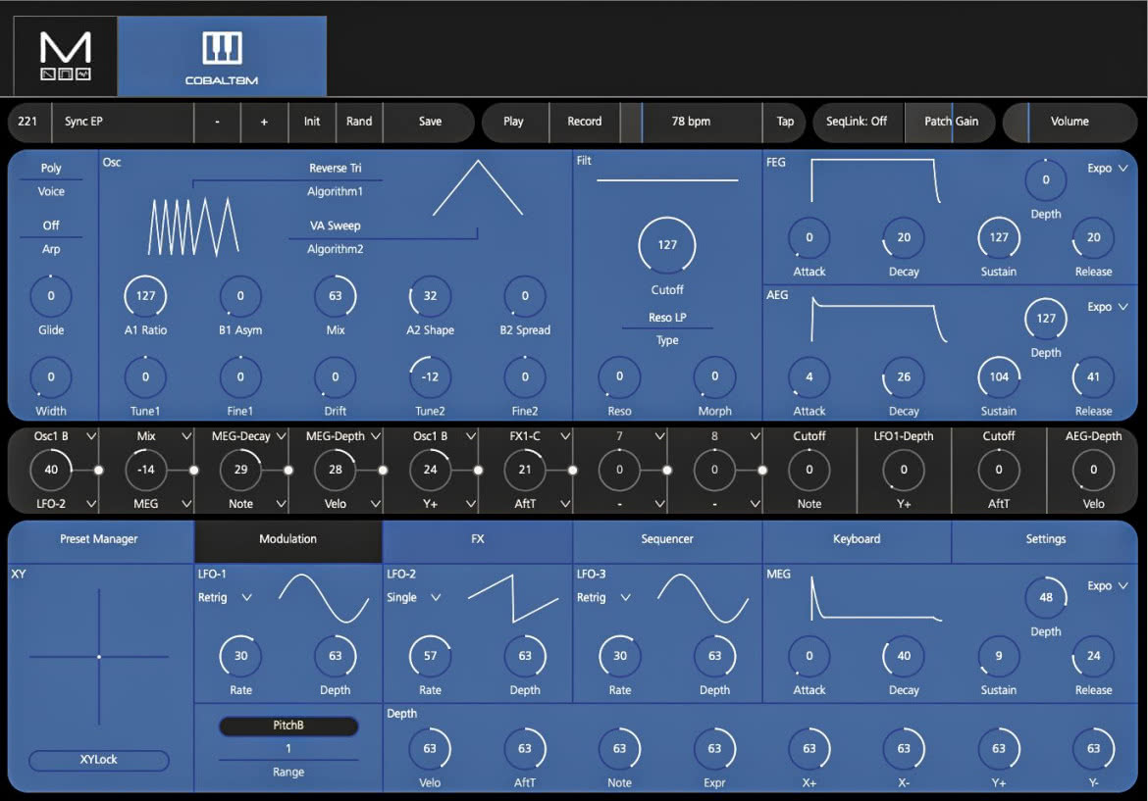Toggle the PitchB range selector

(x=288, y=726)
